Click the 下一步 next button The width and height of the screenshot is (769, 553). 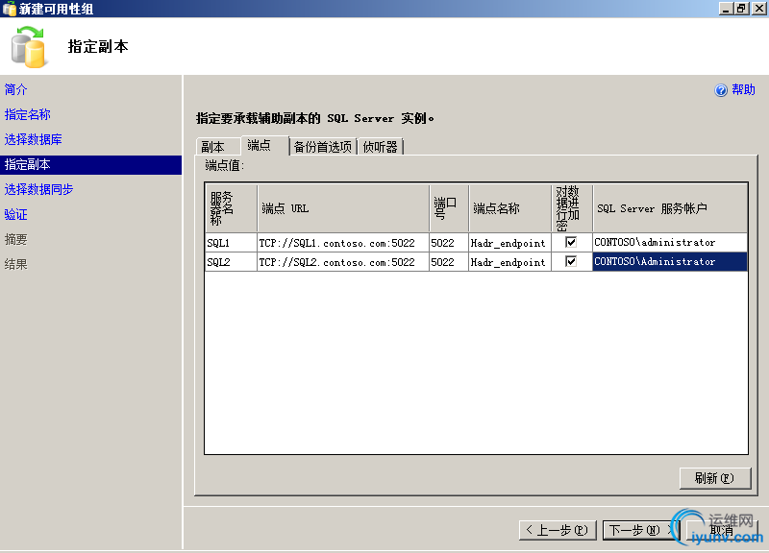point(641,530)
